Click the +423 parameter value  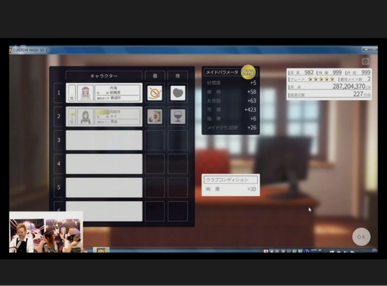pos(250,110)
